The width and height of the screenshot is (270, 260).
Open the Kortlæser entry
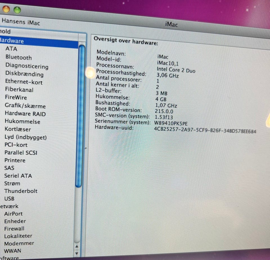point(18,129)
